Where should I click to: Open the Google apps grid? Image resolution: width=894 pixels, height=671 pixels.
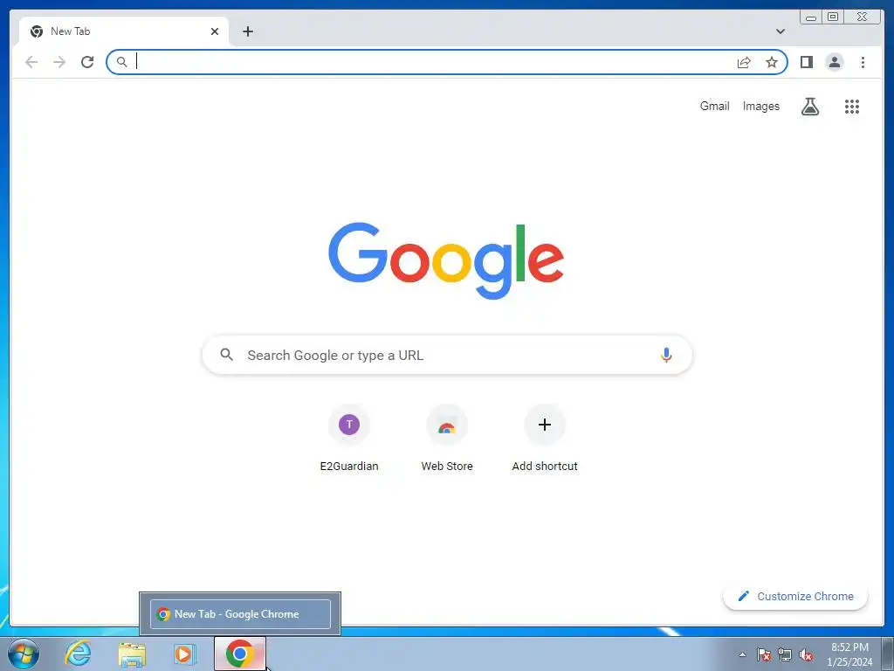(x=852, y=106)
